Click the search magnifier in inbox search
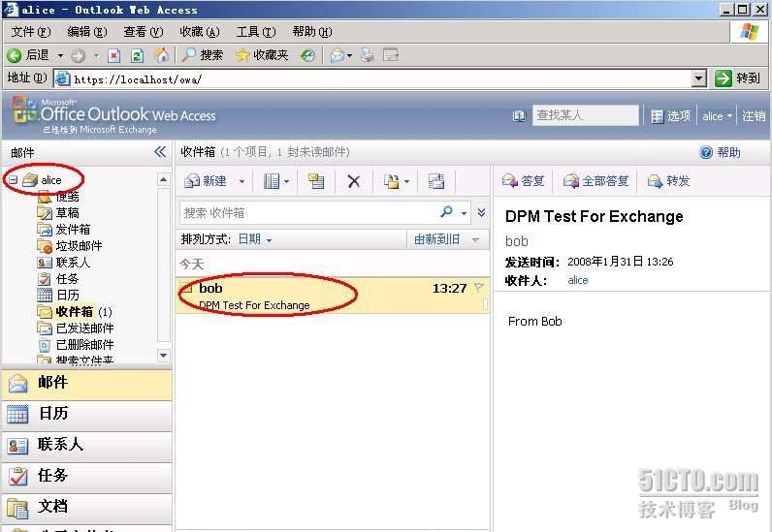This screenshot has height=532, width=772. pyautogui.click(x=446, y=212)
